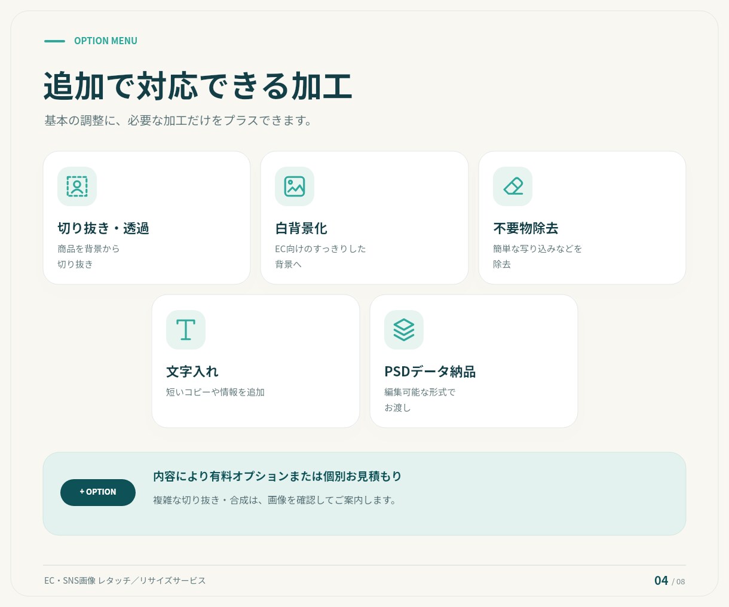The image size is (729, 607).
Task: Select the 文字入れ card title
Action: (x=192, y=372)
